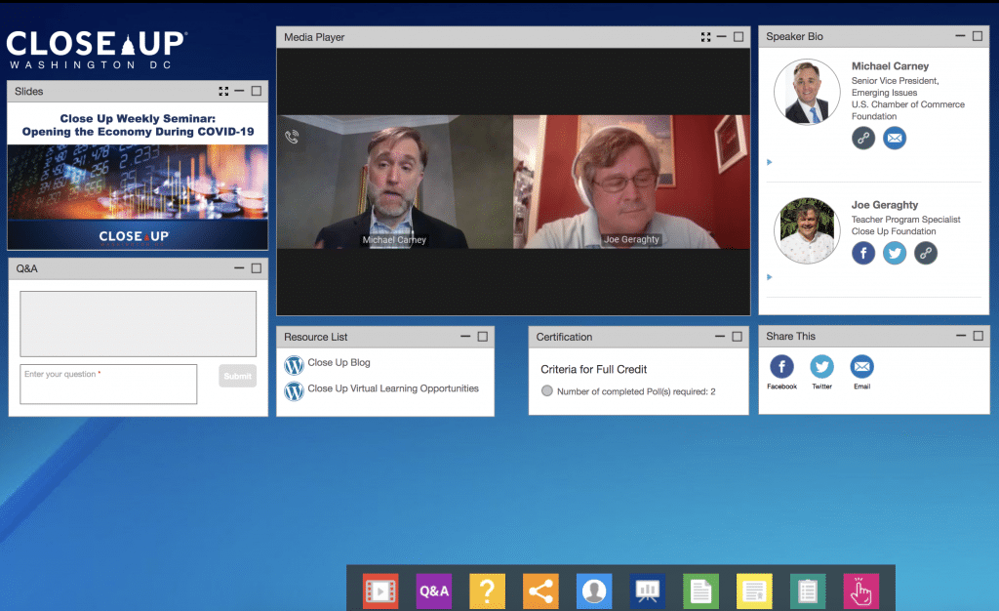This screenshot has height=611, width=999.
Task: Click the WordPress icon beside Close Up Blog
Action: [x=294, y=365]
